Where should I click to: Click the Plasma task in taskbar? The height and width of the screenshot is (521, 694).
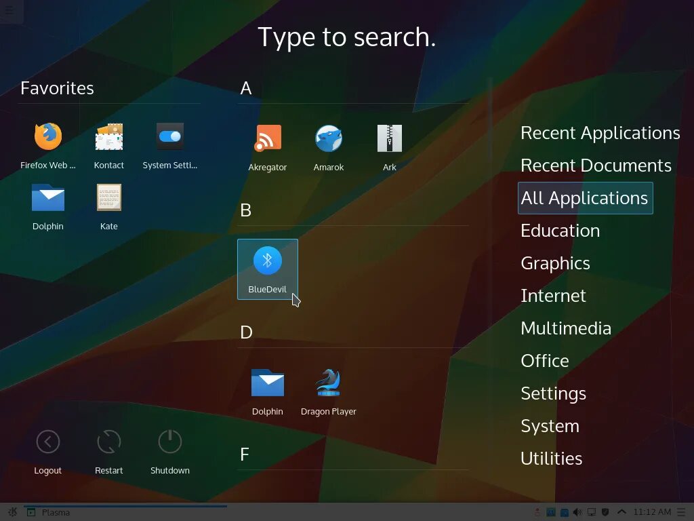[x=125, y=512]
